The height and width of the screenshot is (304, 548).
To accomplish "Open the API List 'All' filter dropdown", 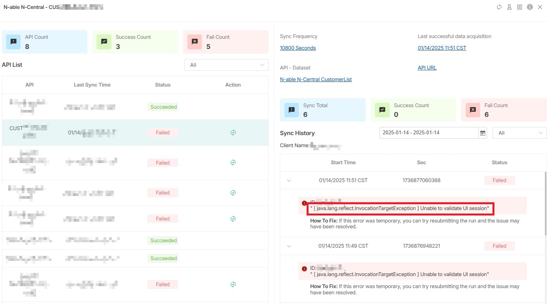I will (x=226, y=65).
